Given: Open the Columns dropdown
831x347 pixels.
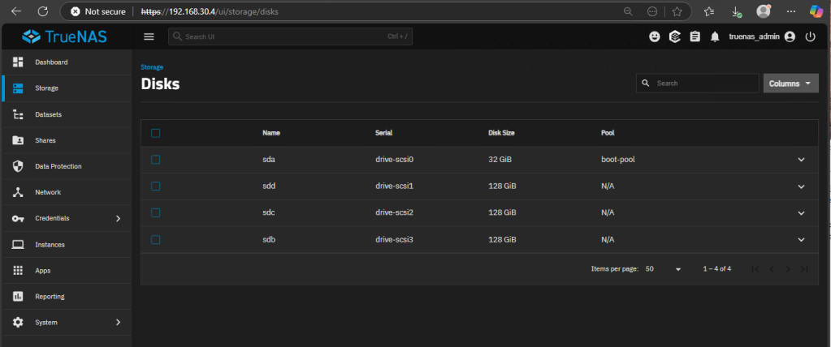Looking at the screenshot, I should tap(790, 84).
